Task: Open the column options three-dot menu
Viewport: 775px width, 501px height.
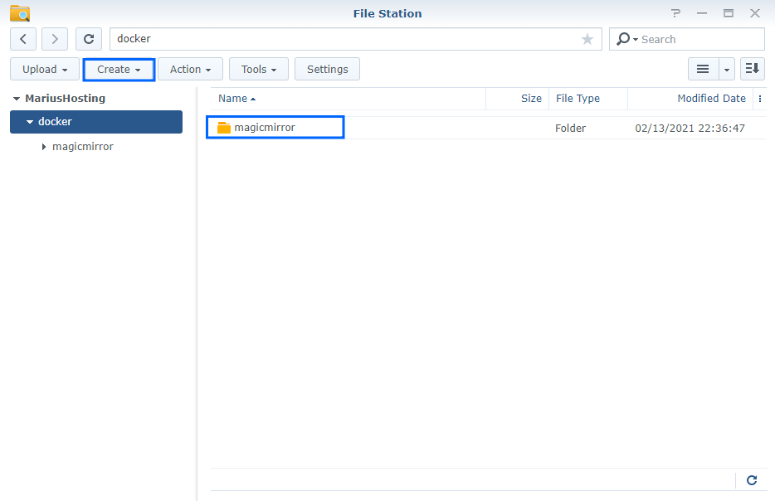Action: pyautogui.click(x=760, y=99)
